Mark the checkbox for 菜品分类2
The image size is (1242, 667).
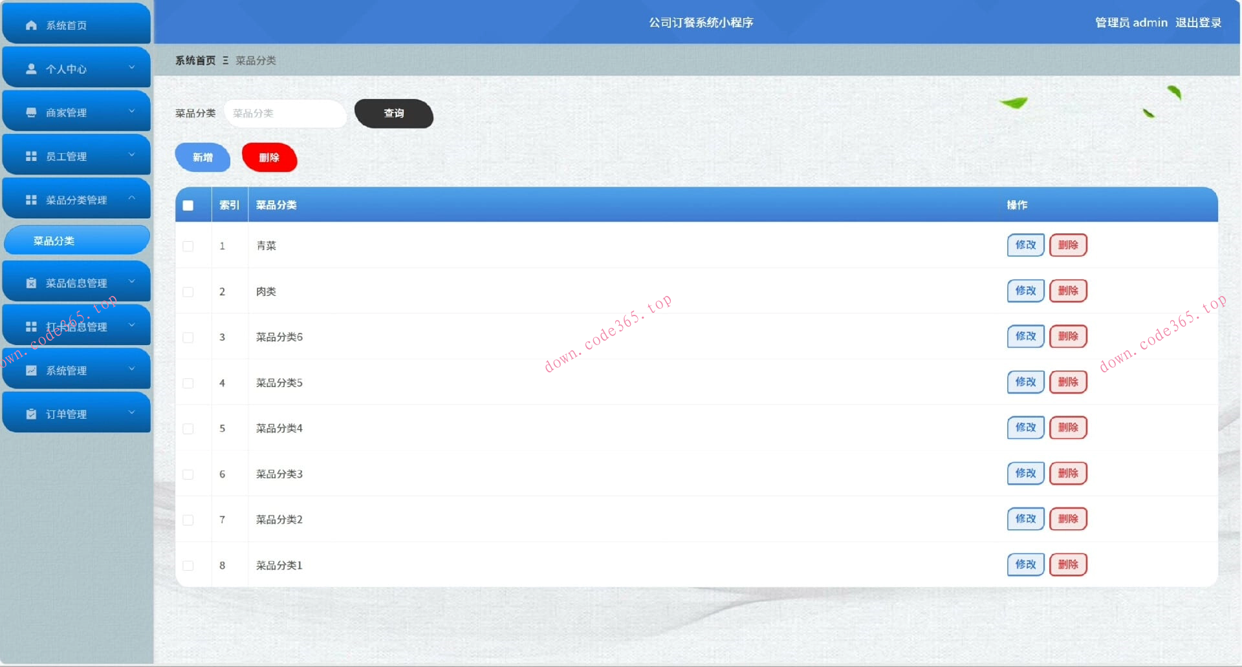pos(188,520)
